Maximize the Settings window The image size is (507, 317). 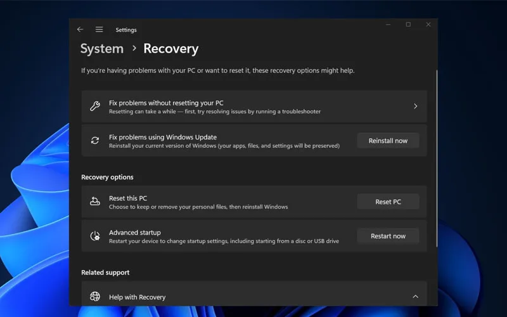408,25
